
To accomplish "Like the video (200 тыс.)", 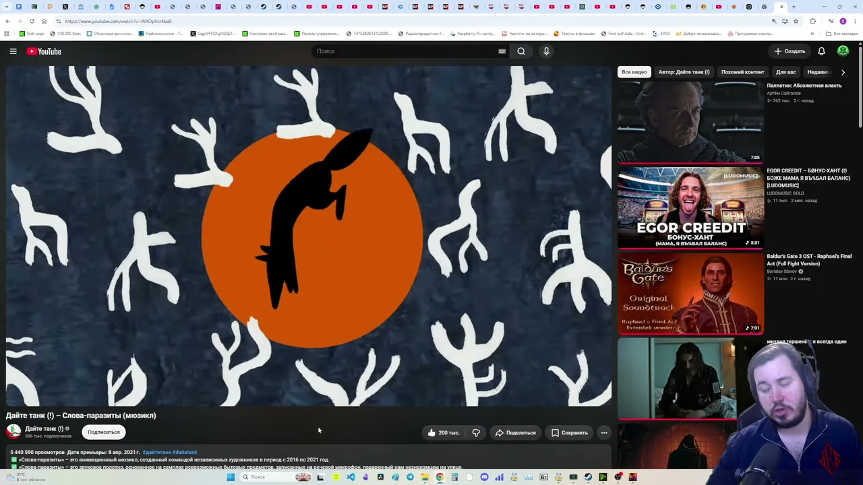I will tap(442, 432).
